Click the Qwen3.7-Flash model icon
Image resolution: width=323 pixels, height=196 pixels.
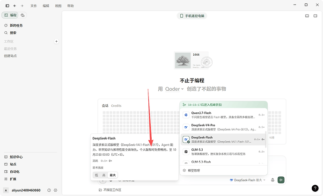tap(186, 115)
